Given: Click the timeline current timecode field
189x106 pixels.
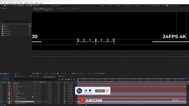Looking at the screenshot, I should (5, 79).
